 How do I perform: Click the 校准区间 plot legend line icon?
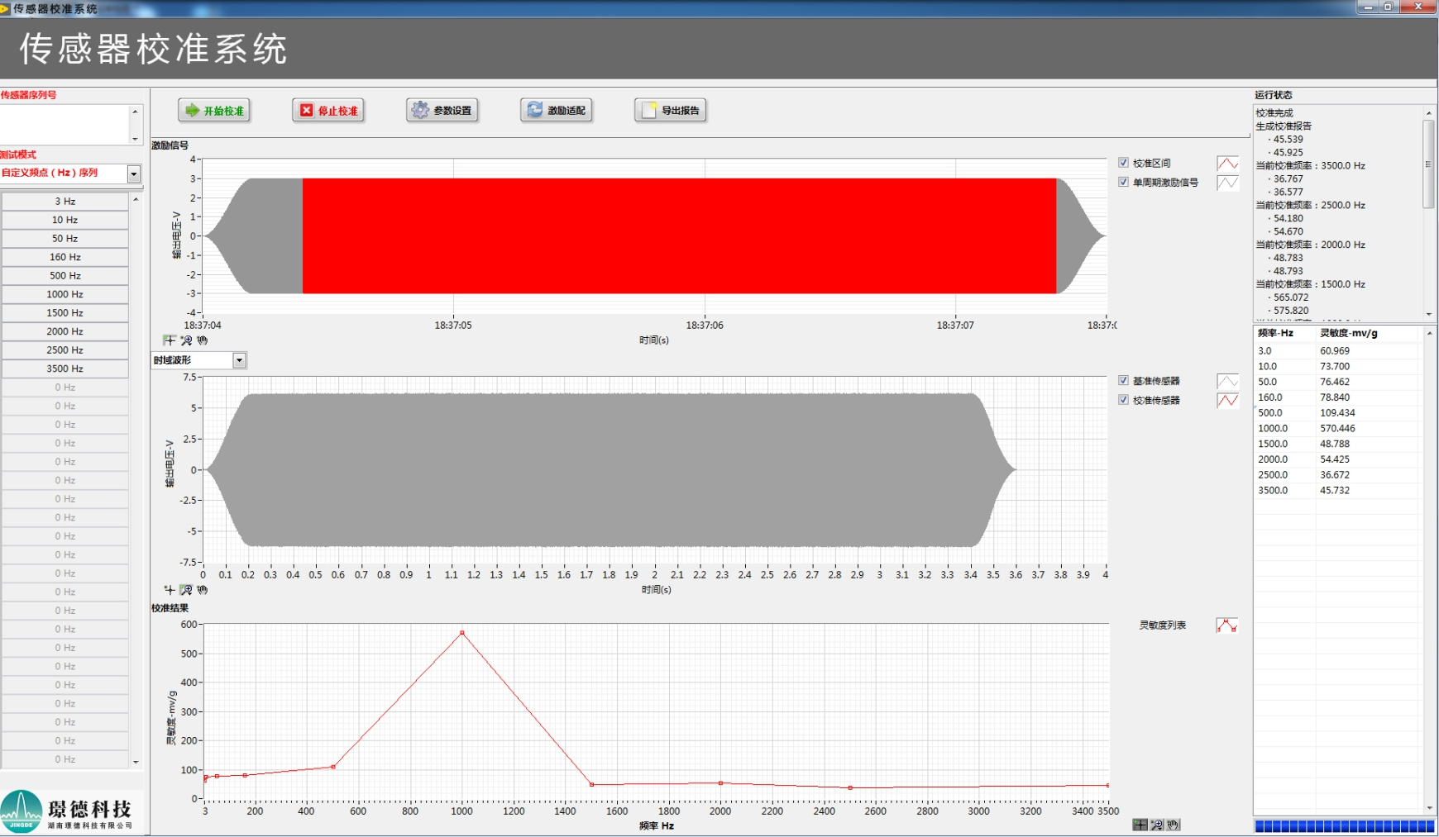coord(1228,164)
